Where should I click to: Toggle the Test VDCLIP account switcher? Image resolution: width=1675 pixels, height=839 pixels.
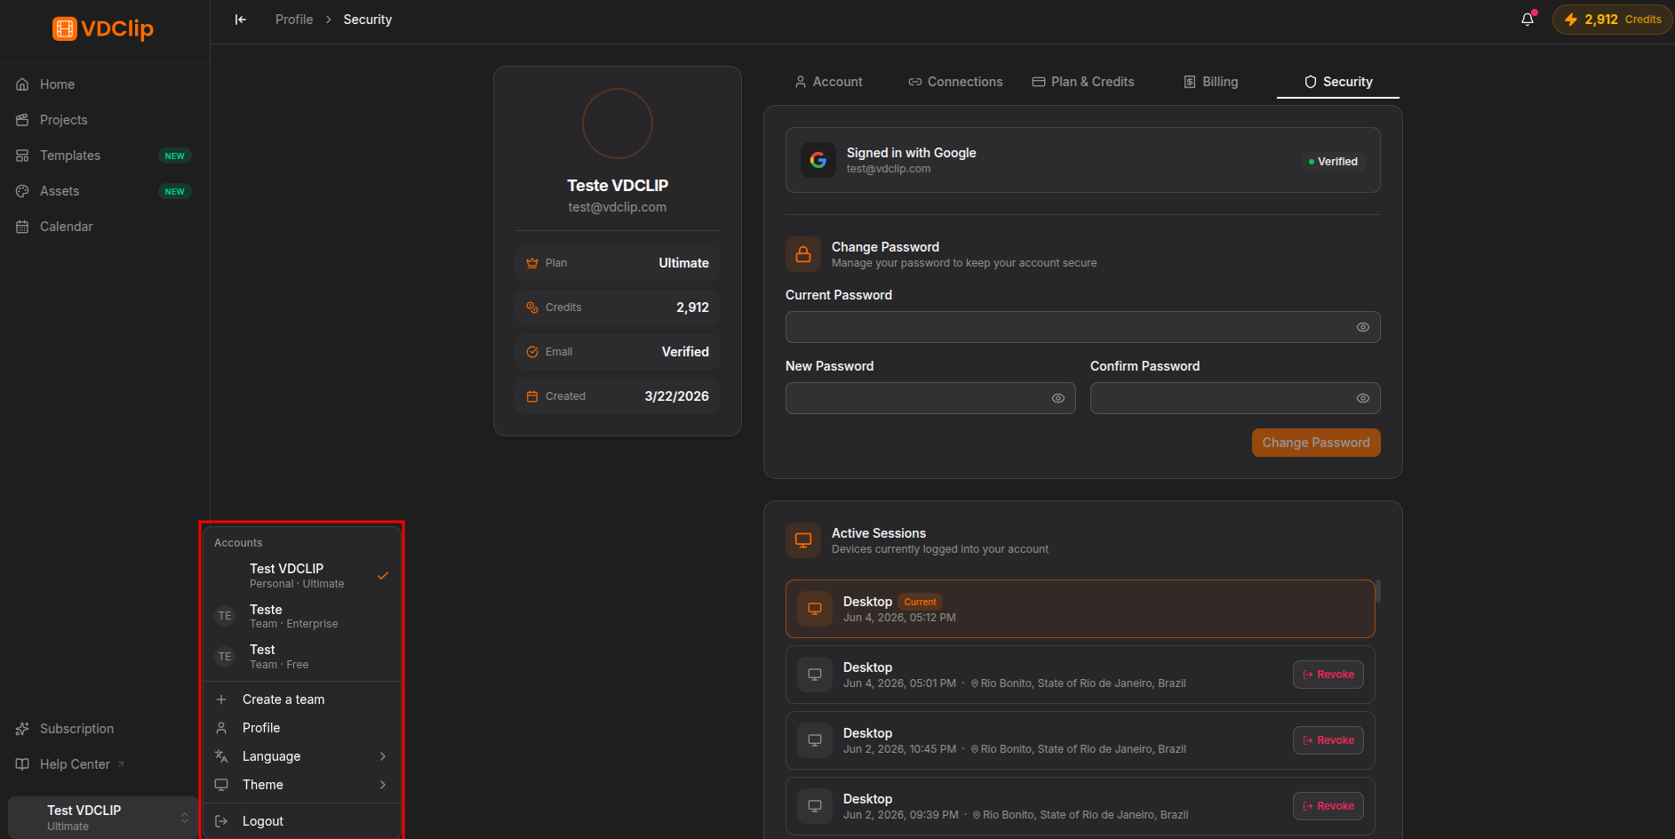[x=104, y=818]
